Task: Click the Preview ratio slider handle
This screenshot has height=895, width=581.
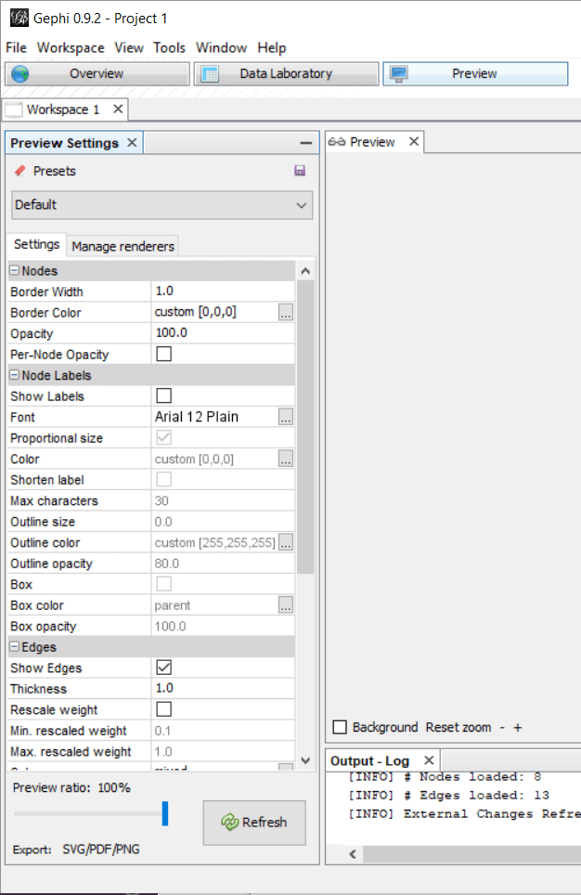Action: tap(165, 813)
